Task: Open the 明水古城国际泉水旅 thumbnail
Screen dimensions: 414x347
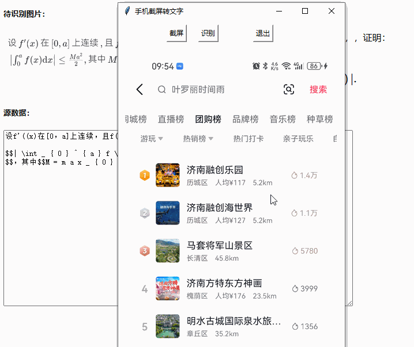Action: point(167,326)
